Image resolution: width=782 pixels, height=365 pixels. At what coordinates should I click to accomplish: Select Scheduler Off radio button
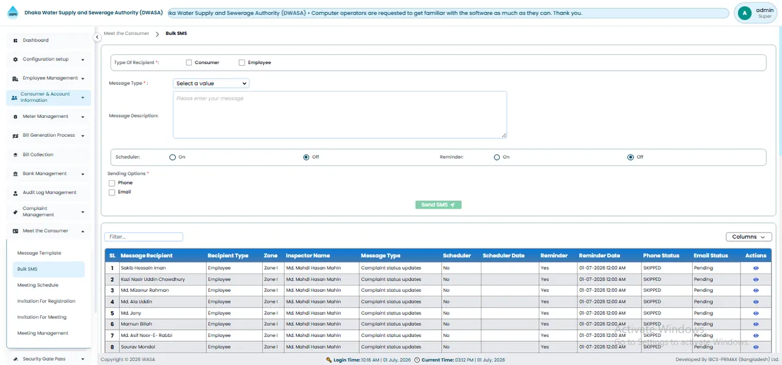point(306,157)
